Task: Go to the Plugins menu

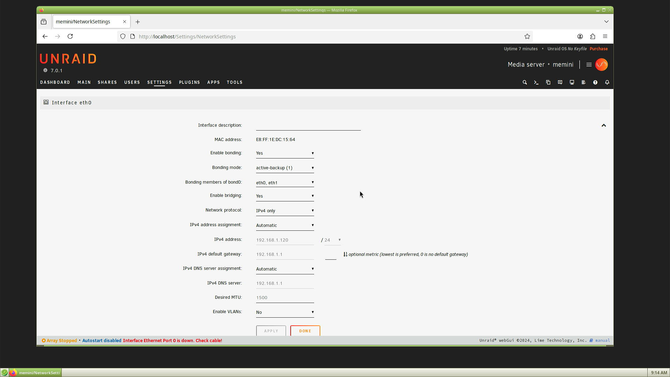Action: pyautogui.click(x=189, y=82)
